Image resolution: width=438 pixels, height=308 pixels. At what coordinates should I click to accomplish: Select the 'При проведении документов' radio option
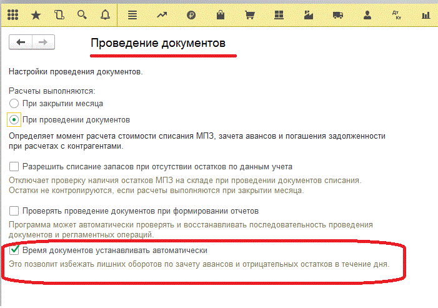click(14, 120)
